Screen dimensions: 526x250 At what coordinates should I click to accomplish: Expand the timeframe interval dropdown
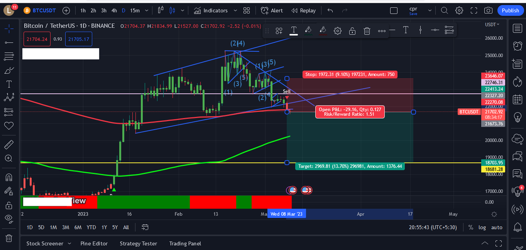pos(146,10)
